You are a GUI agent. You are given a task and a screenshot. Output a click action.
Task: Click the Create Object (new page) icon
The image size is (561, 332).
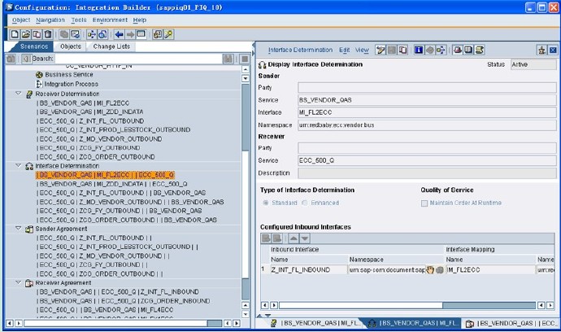15,34
